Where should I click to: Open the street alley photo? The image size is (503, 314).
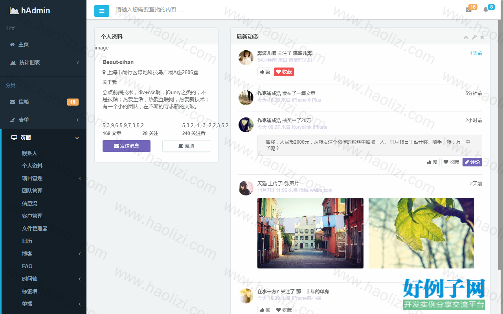click(x=310, y=233)
